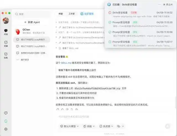Click the round send button
177x136 pixels.
click(168, 126)
